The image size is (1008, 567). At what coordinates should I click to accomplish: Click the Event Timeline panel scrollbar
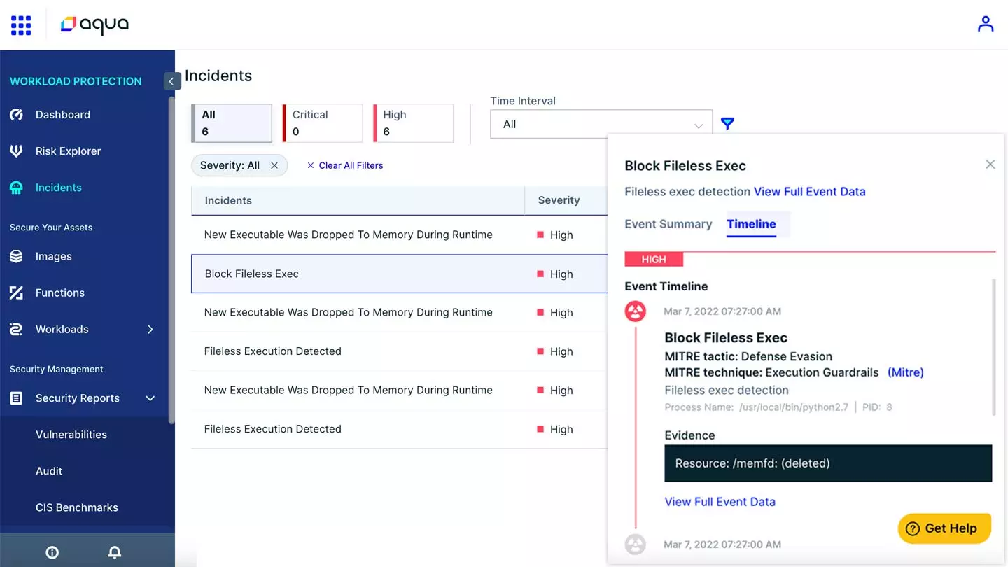[993, 347]
